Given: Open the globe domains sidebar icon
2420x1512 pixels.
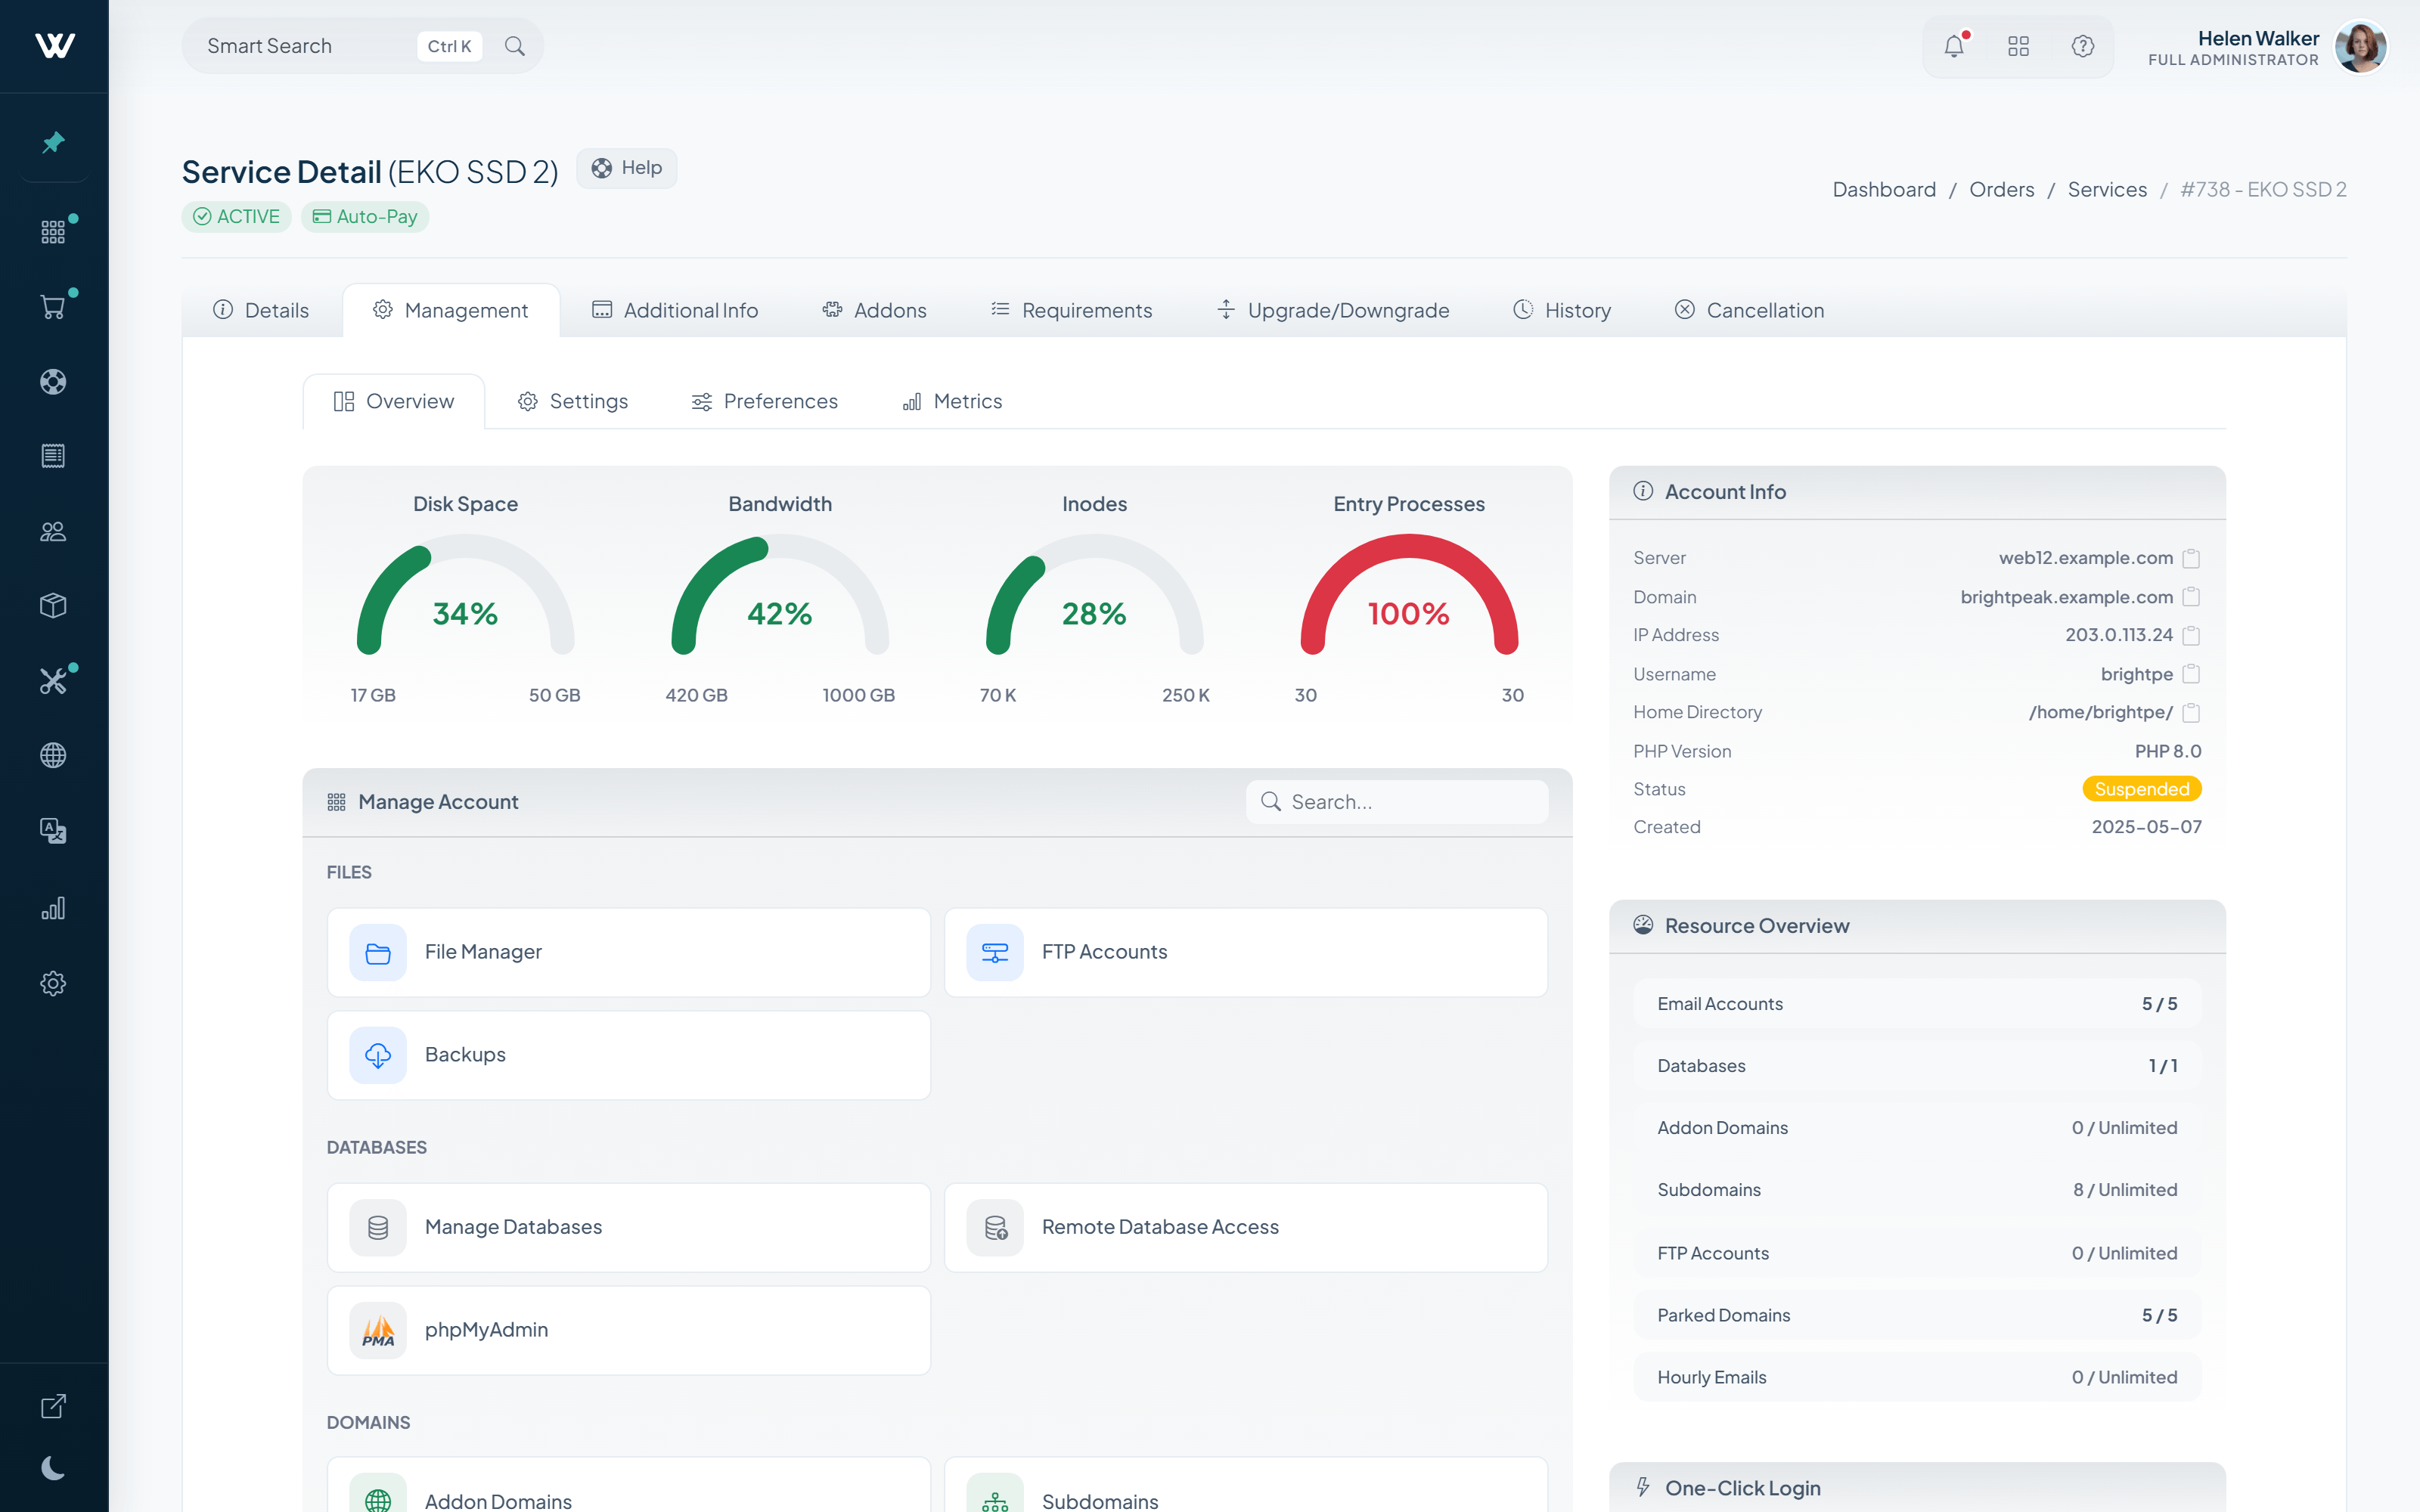Looking at the screenshot, I should (54, 755).
